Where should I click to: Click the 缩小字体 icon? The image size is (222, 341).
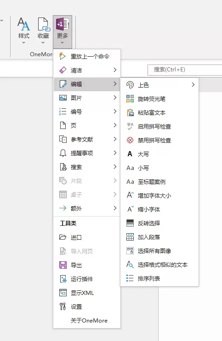[x=130, y=209]
